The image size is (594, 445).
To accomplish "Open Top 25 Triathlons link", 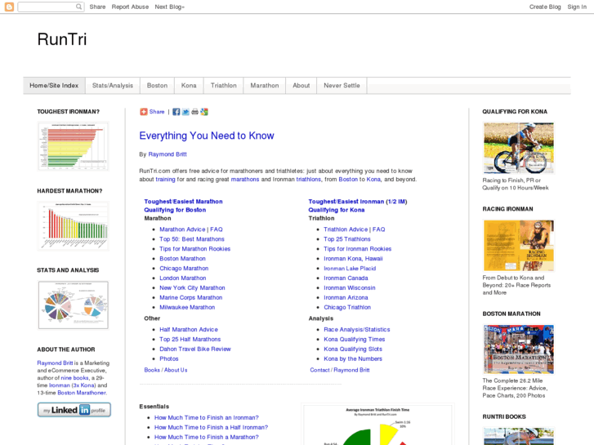I will [x=347, y=239].
